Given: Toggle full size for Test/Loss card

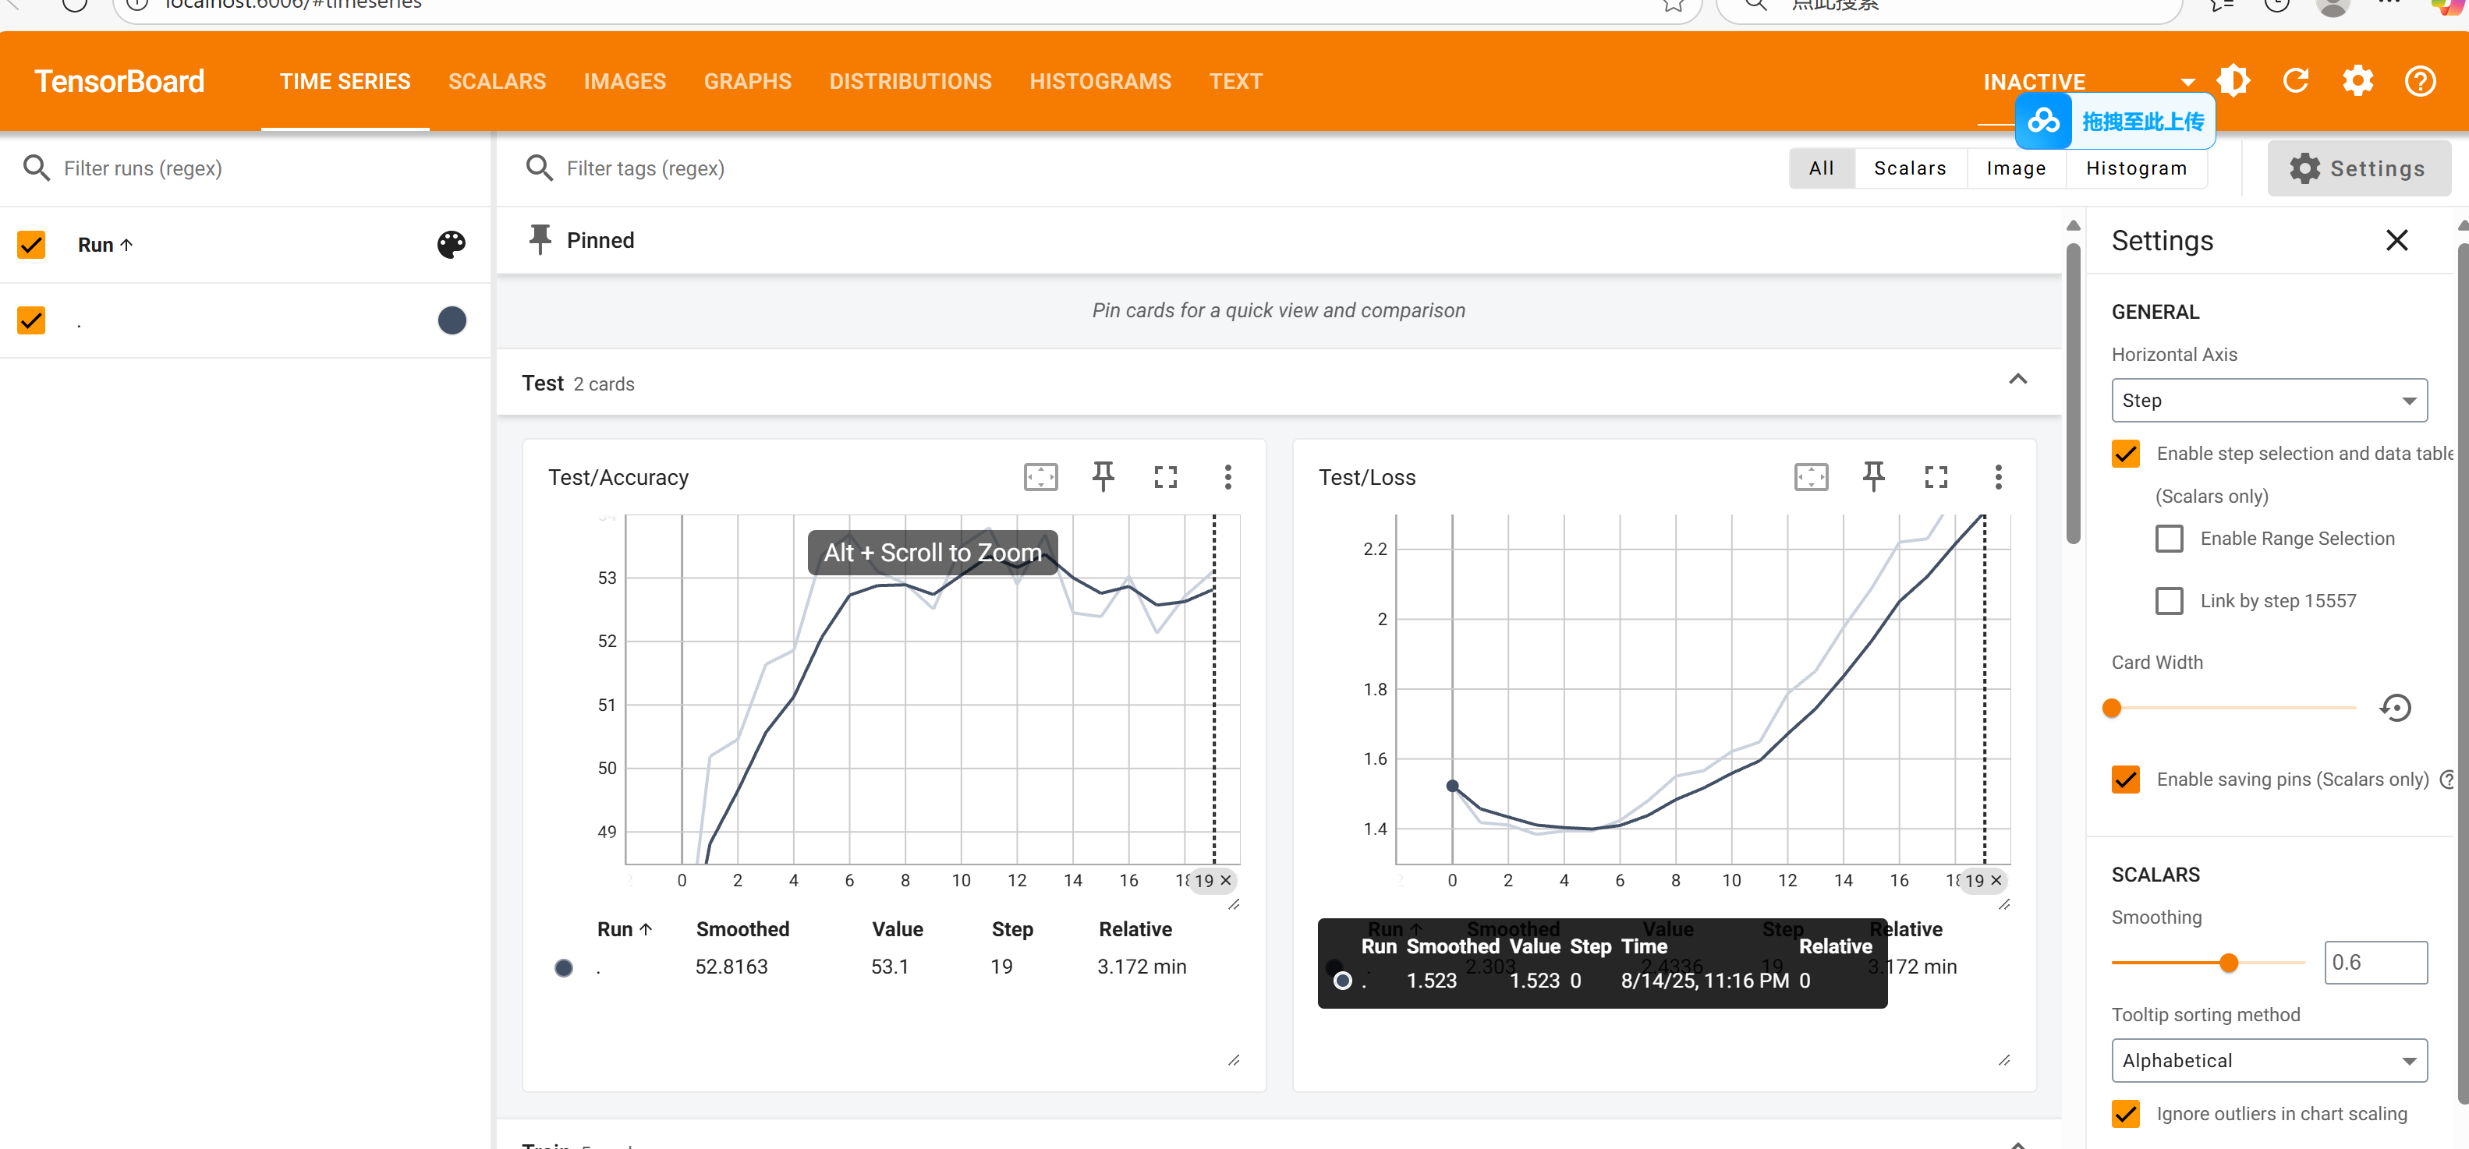Looking at the screenshot, I should point(1936,477).
